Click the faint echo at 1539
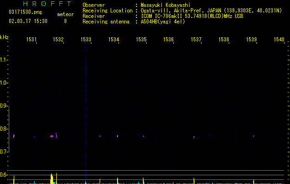The image size is (290, 184). click(x=254, y=136)
